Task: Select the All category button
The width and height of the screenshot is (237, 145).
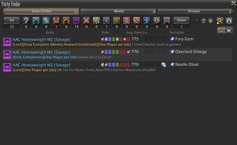Action: (12, 20)
